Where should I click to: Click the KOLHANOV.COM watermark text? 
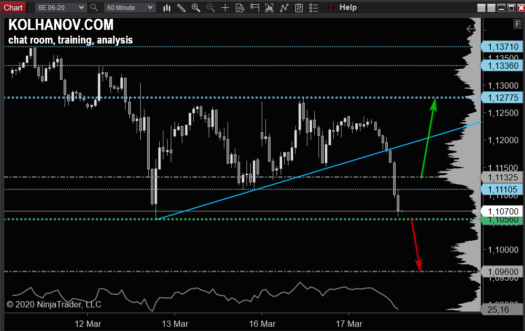tap(61, 25)
